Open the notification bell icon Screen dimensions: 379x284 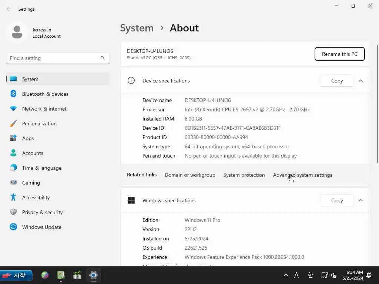[x=369, y=275]
